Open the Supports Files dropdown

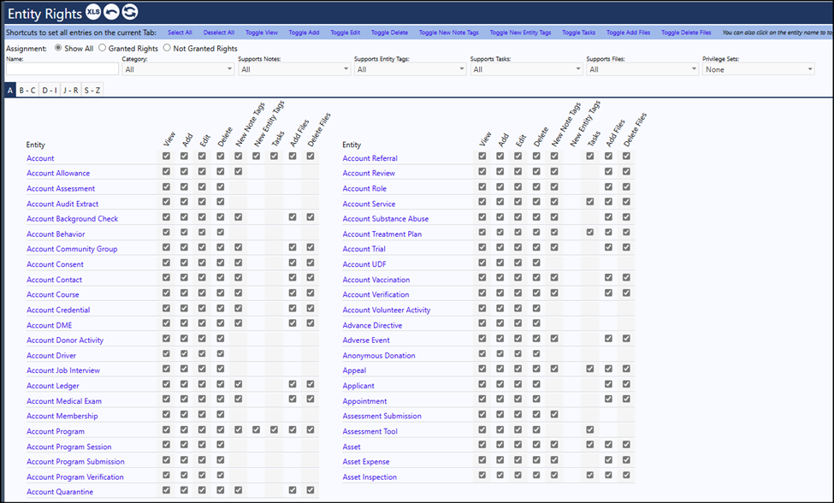(x=642, y=69)
